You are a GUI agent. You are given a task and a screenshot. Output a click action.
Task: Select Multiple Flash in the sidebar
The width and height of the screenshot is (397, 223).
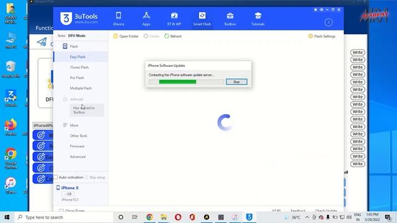click(81, 88)
